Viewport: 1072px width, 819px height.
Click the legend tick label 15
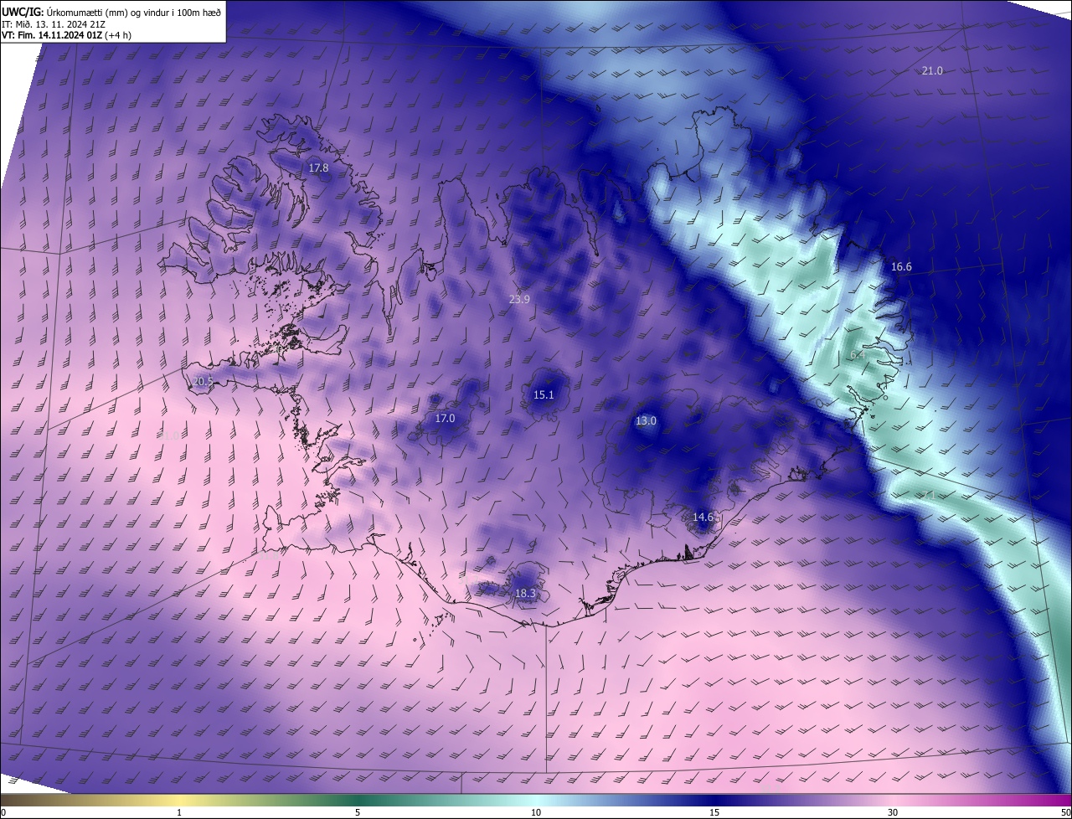714,812
